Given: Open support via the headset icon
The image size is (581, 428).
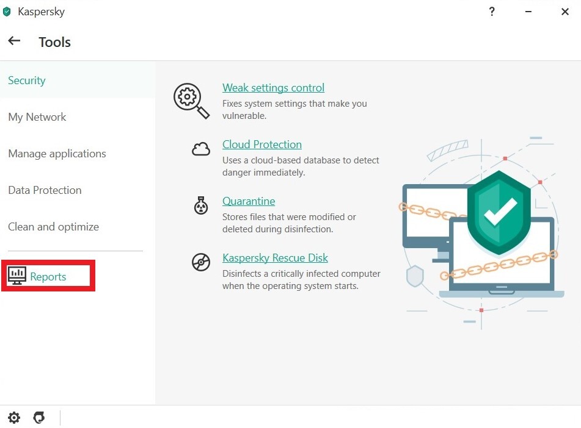Looking at the screenshot, I should pyautogui.click(x=39, y=418).
